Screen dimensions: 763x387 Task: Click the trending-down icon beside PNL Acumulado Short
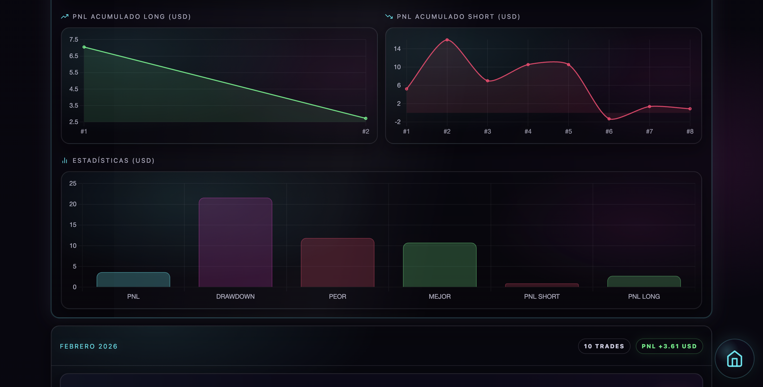coord(389,17)
